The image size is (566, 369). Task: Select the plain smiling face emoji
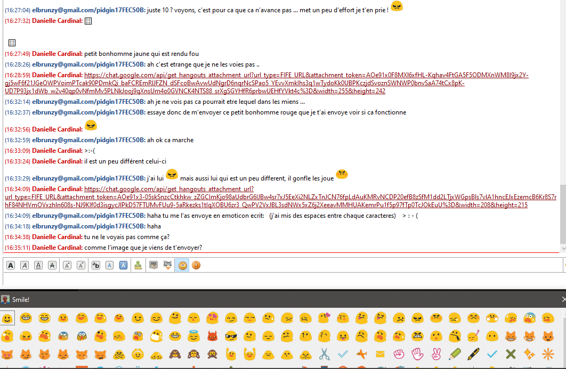tap(7, 318)
